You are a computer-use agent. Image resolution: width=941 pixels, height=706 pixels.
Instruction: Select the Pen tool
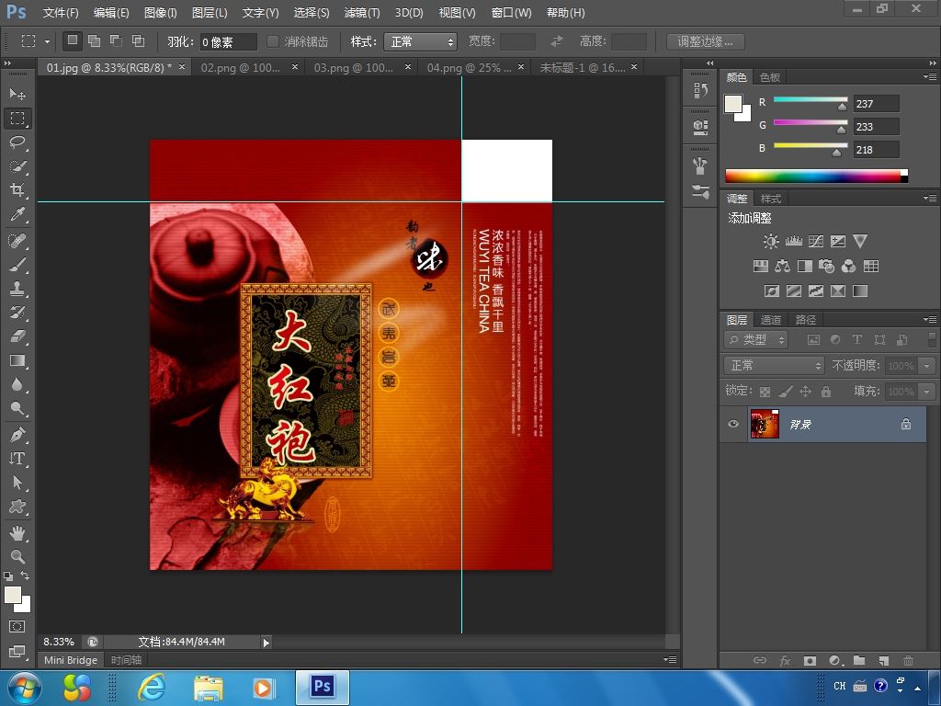click(17, 434)
